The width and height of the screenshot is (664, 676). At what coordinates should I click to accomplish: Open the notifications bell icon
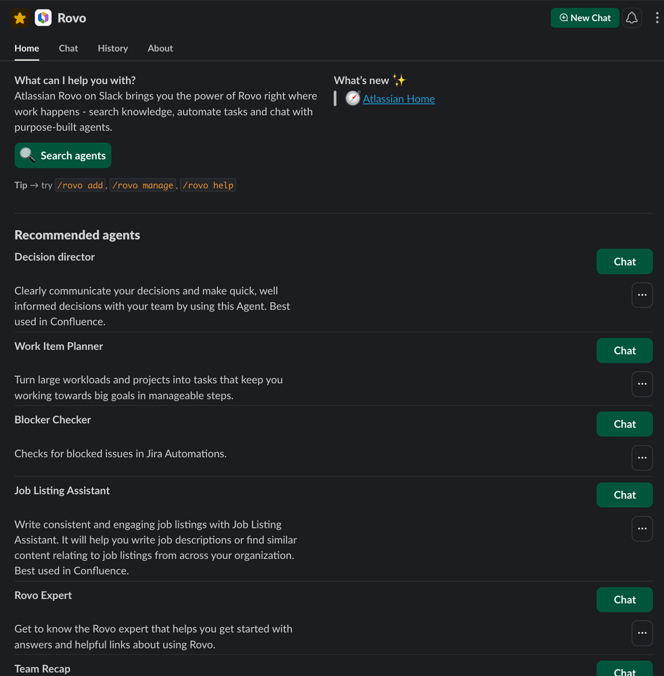tap(632, 18)
